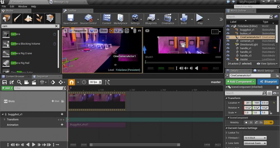Click the key diamond icon in Sequencer
Viewport: 280px width, 148px height.
[x=53, y=82]
